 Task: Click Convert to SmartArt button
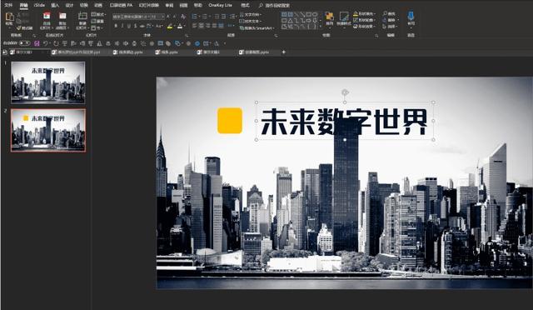pos(257,27)
